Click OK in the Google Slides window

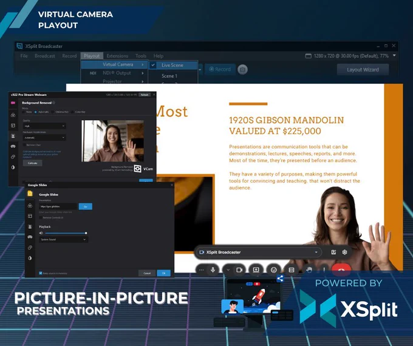pyautogui.click(x=163, y=273)
